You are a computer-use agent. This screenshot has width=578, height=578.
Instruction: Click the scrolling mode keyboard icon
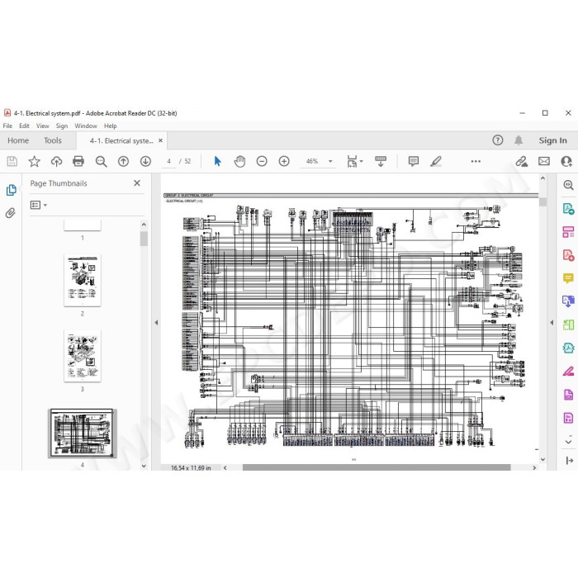click(381, 162)
